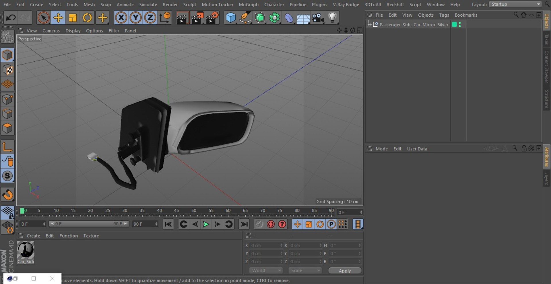
Task: Open the World coordinate system dropdown
Action: (x=266, y=271)
